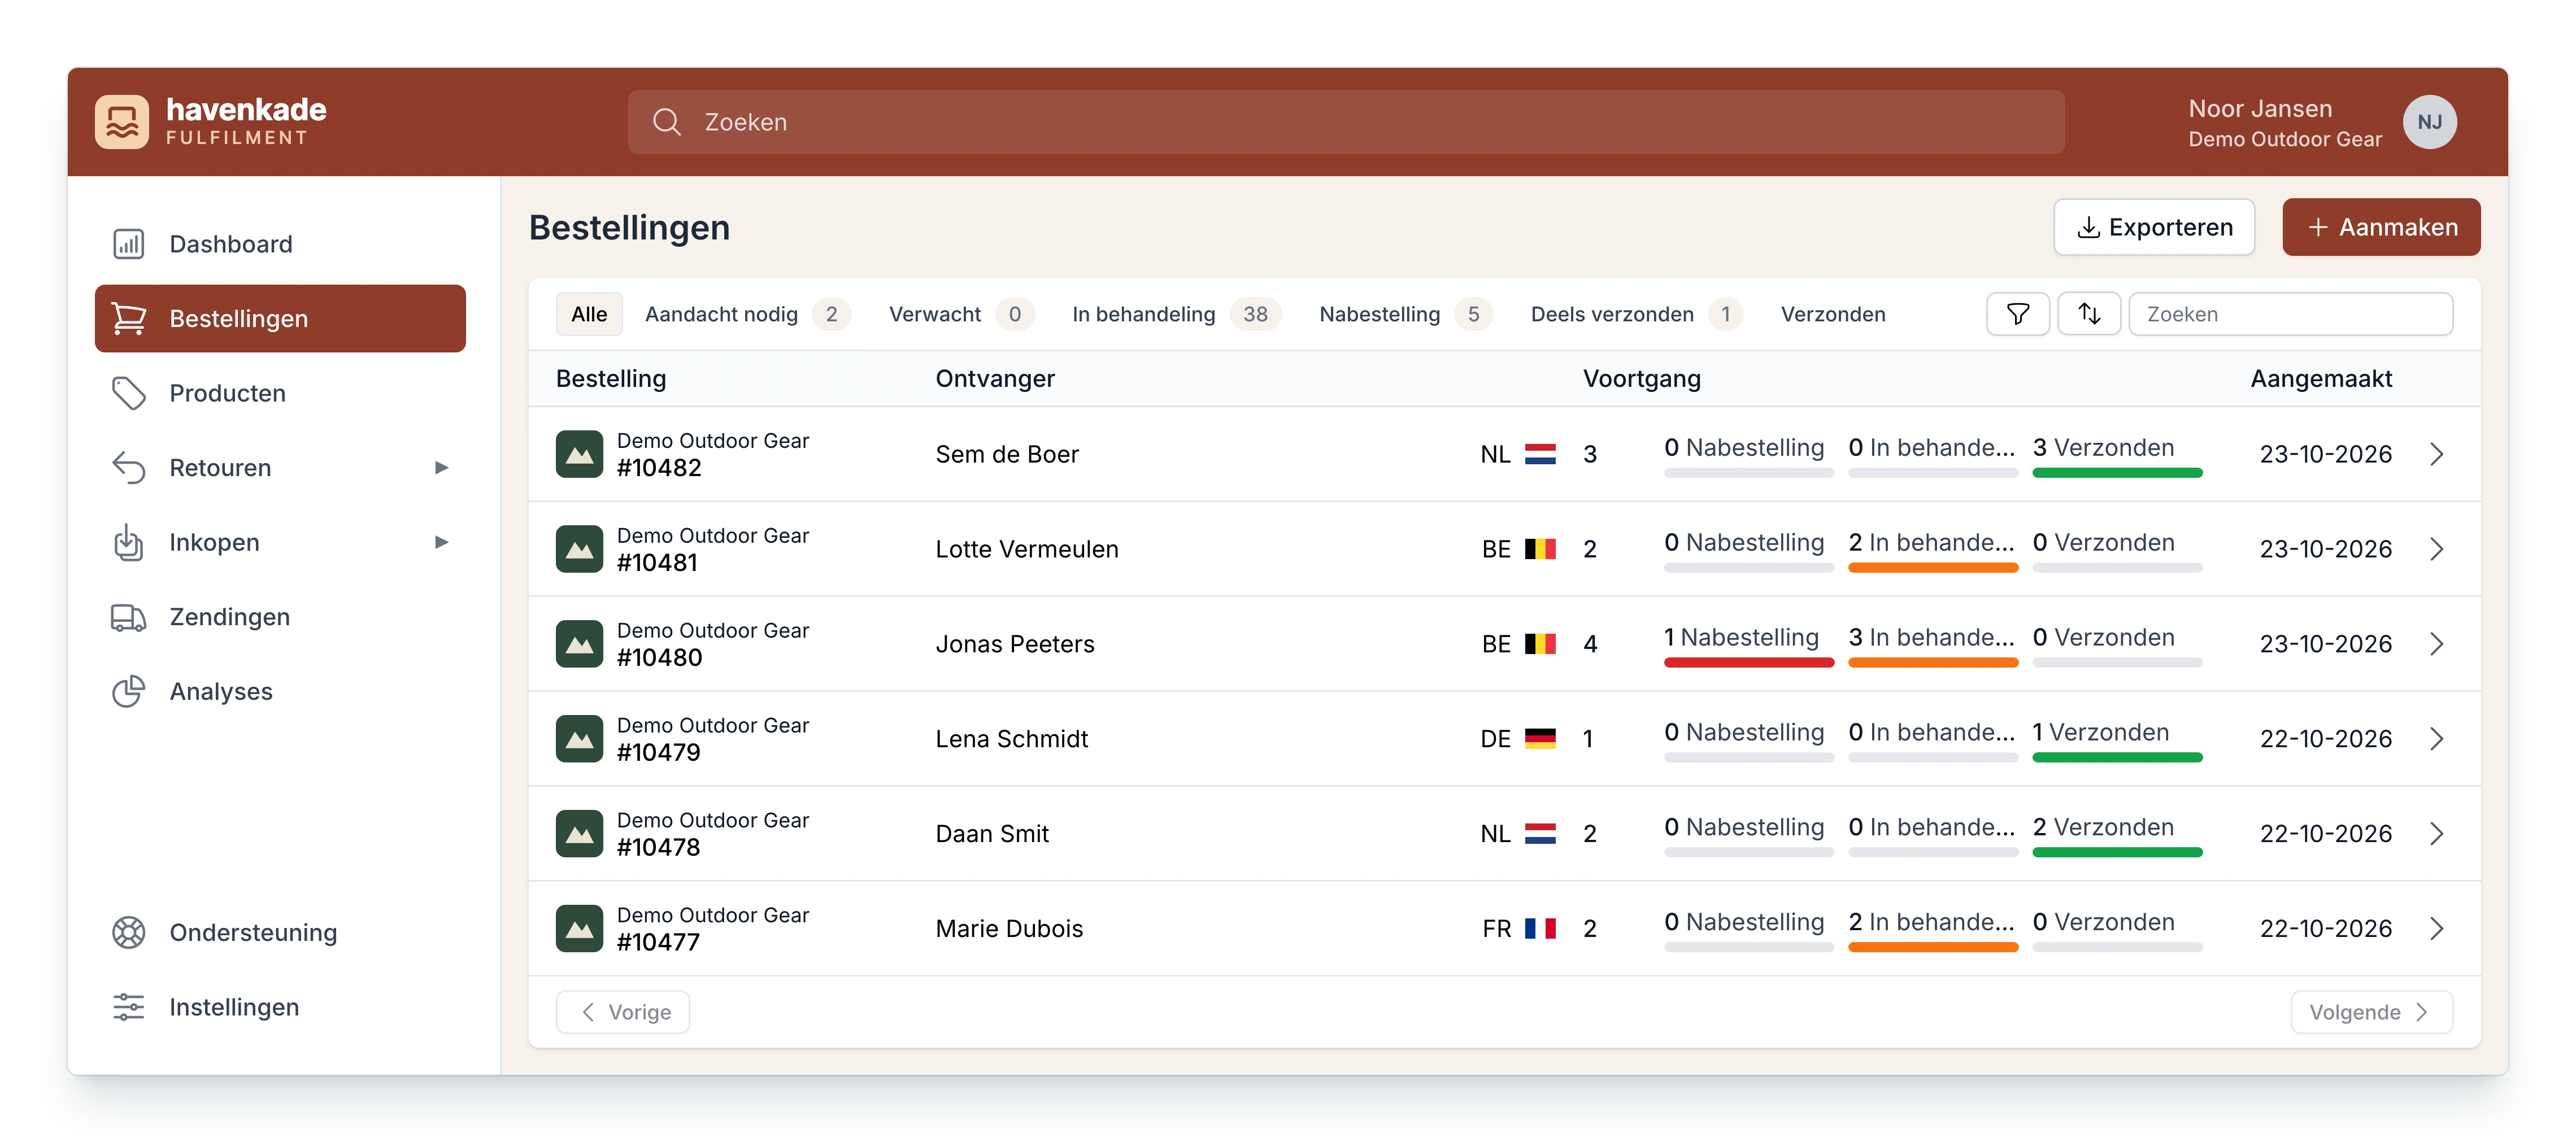Screen dimensions: 2576x1142
Task: Click recipient name Jonas Peeters
Action: click(x=1015, y=644)
